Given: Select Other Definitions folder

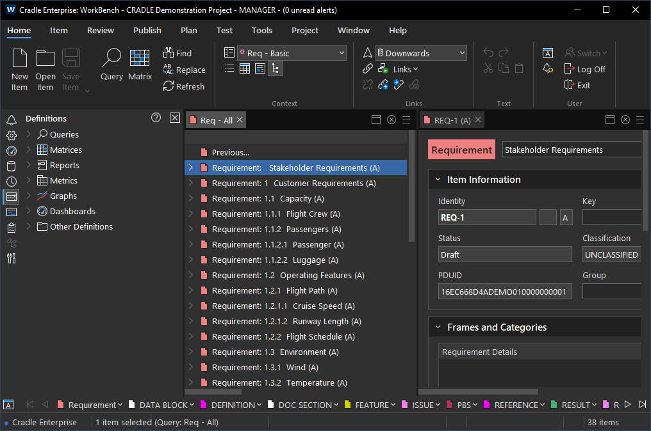Looking at the screenshot, I should click(x=81, y=226).
